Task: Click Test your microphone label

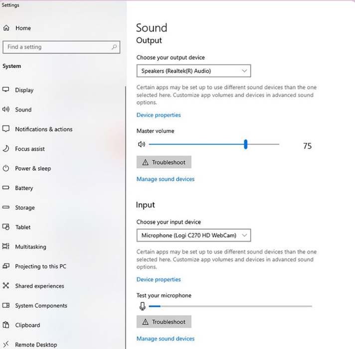Action: (164, 295)
